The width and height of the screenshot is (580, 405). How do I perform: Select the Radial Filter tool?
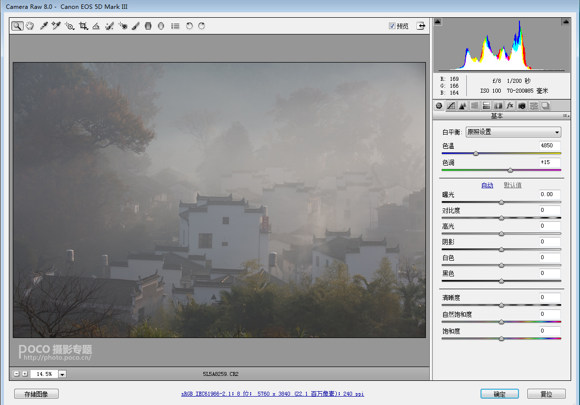(161, 26)
